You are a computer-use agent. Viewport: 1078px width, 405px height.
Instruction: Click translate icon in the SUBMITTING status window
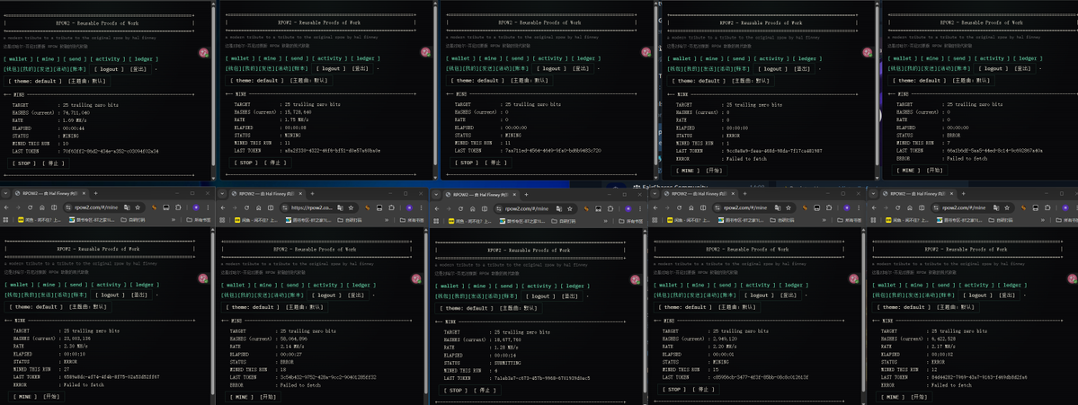[x=558, y=208]
